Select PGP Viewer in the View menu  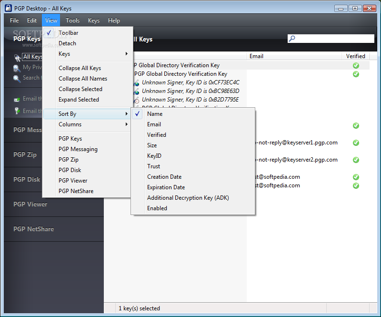pos(88,181)
